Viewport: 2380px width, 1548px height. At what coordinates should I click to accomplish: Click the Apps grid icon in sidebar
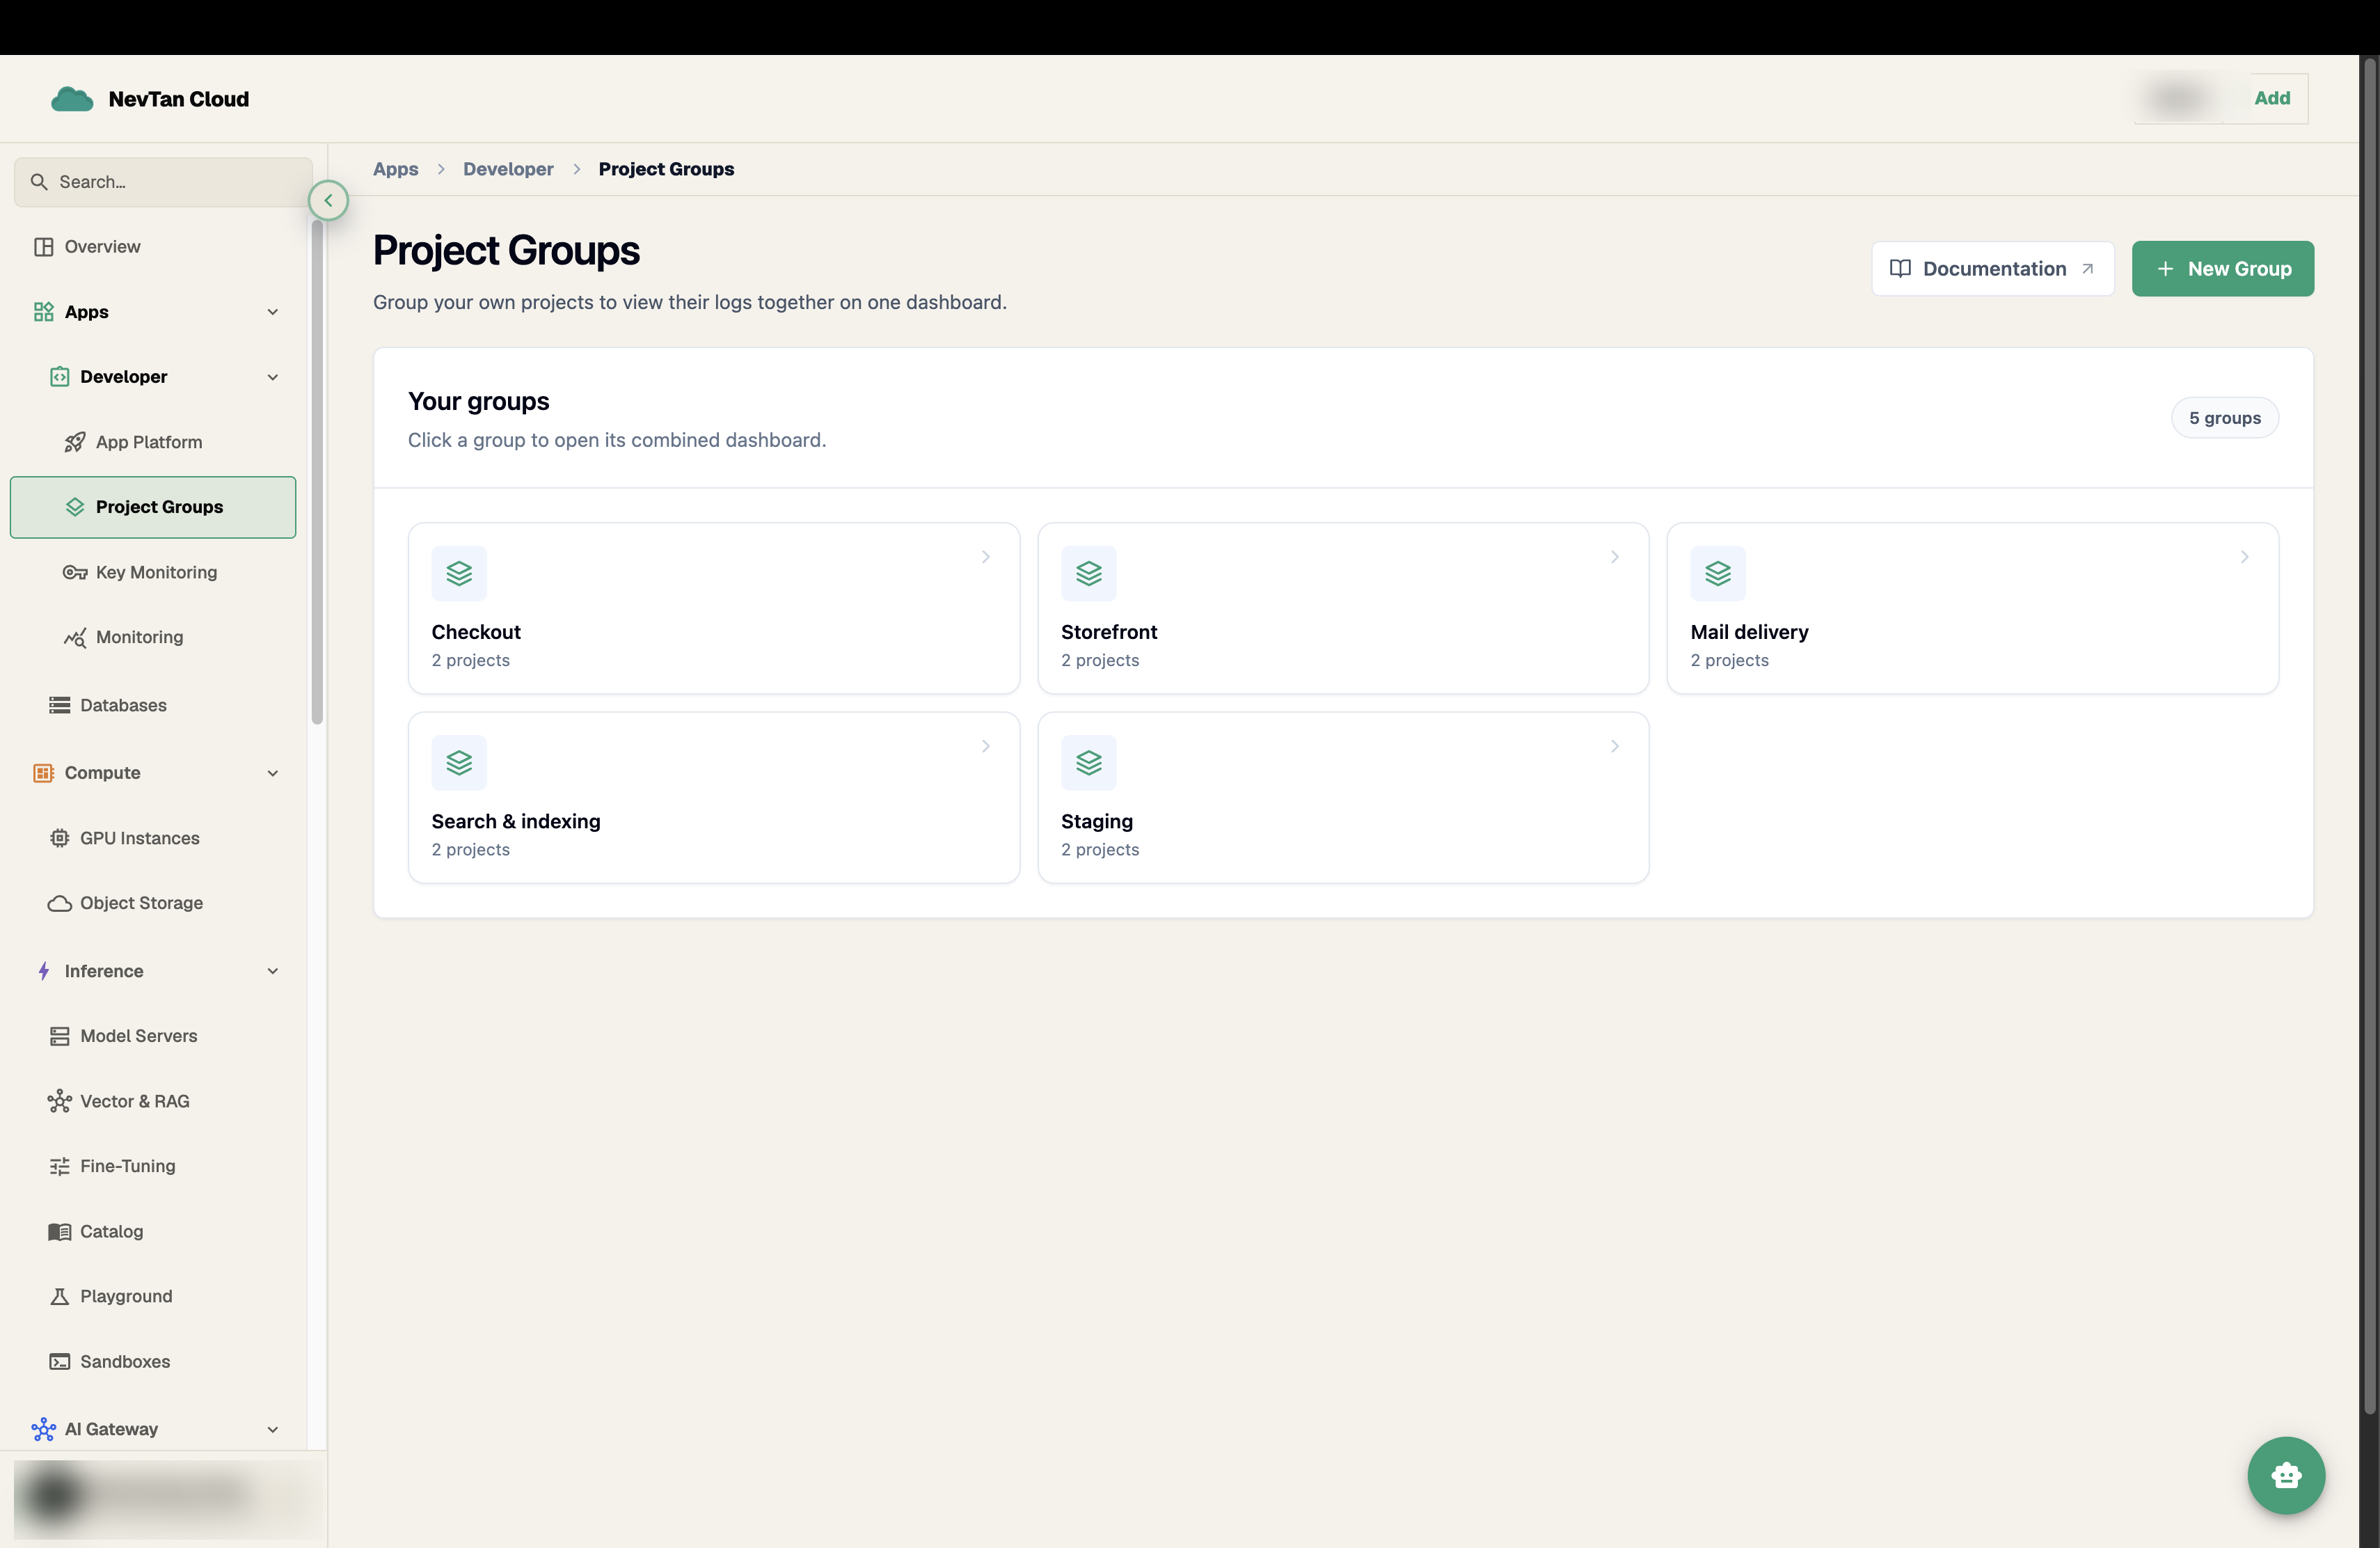(x=43, y=312)
